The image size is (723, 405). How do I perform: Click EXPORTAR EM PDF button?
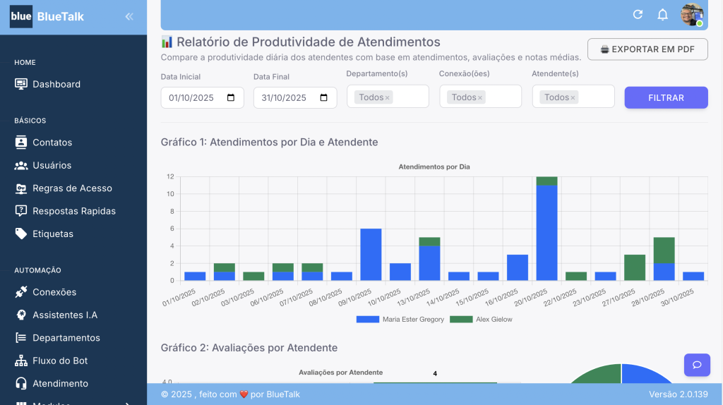(x=647, y=49)
